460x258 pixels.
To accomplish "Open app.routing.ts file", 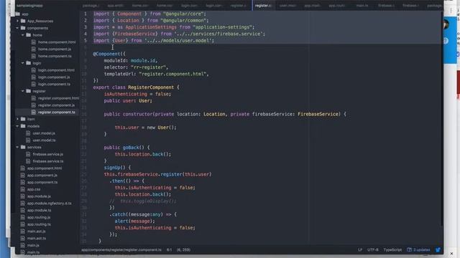I will [39, 224].
